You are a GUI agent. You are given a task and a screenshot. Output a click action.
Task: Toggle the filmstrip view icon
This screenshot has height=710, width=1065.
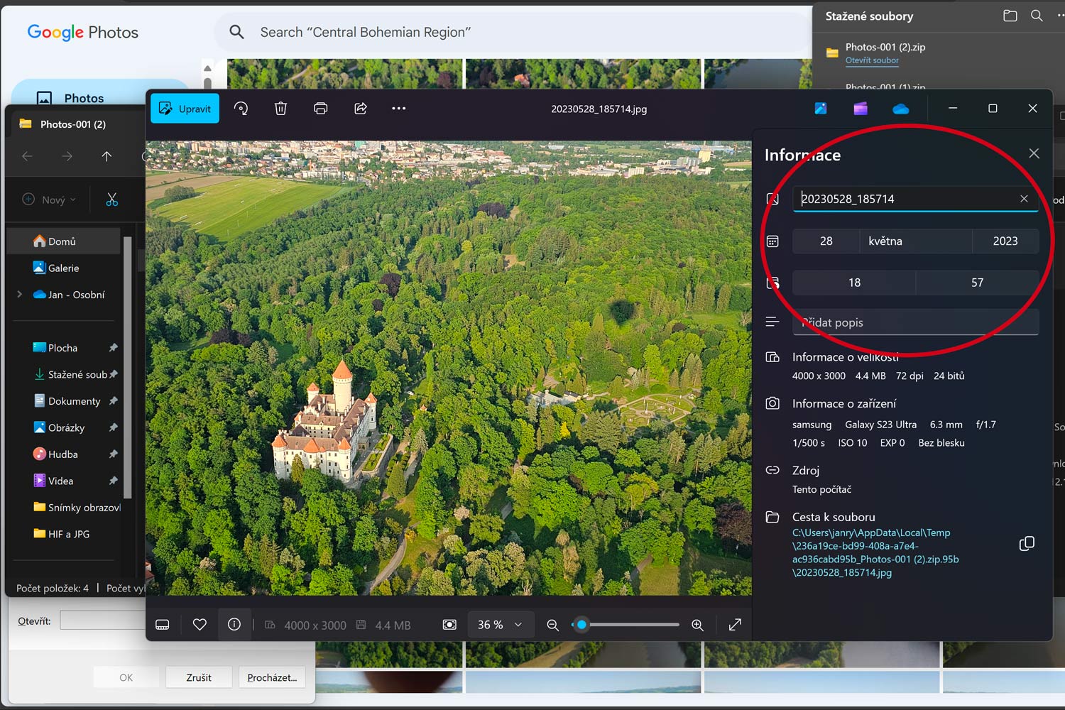click(x=163, y=625)
